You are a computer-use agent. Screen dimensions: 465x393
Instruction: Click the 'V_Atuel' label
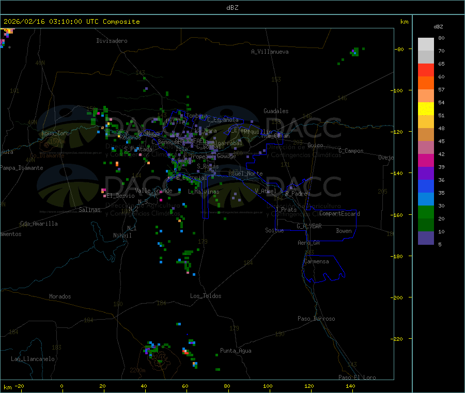(266, 191)
